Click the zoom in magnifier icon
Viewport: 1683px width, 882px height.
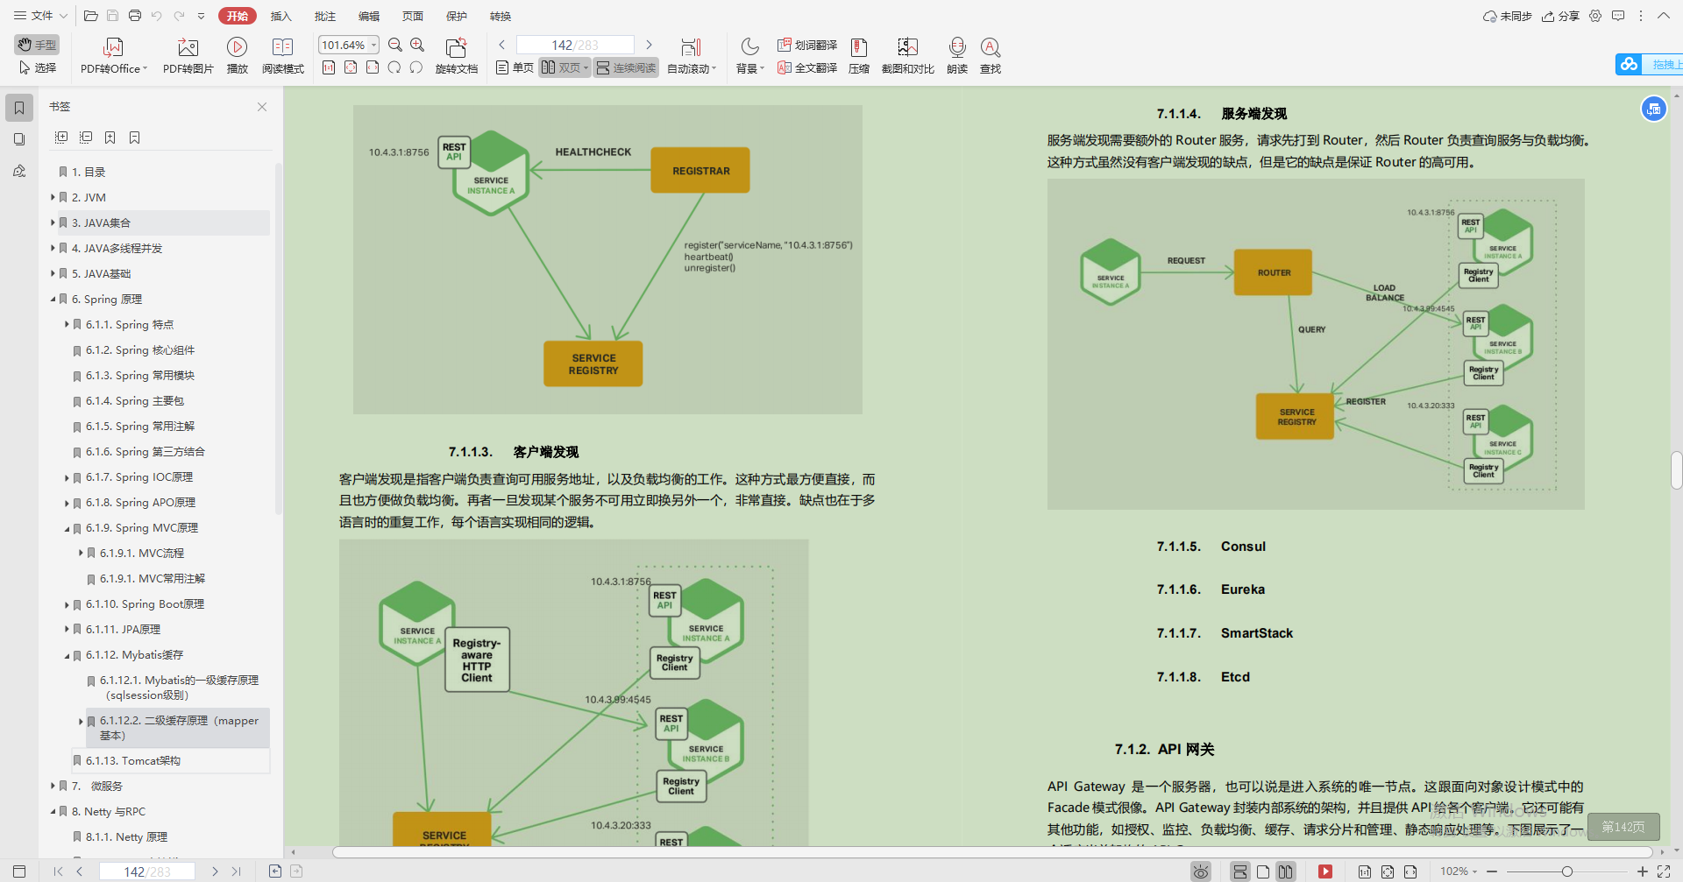click(417, 45)
